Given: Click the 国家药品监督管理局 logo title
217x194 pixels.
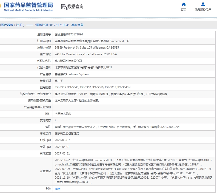Looking at the screenshot, I should click(x=28, y=5).
